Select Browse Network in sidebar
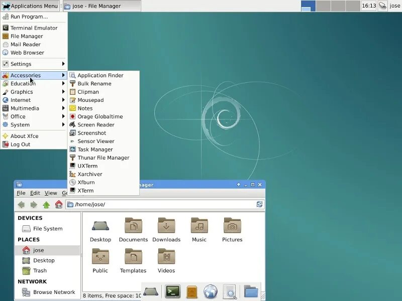Image resolution: width=402 pixels, height=301 pixels. (48, 292)
